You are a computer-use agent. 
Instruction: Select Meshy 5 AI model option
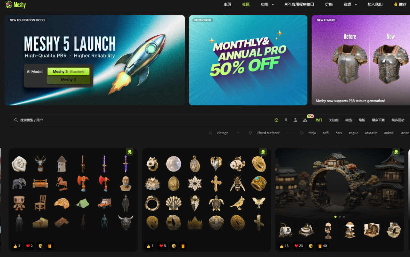tap(68, 72)
